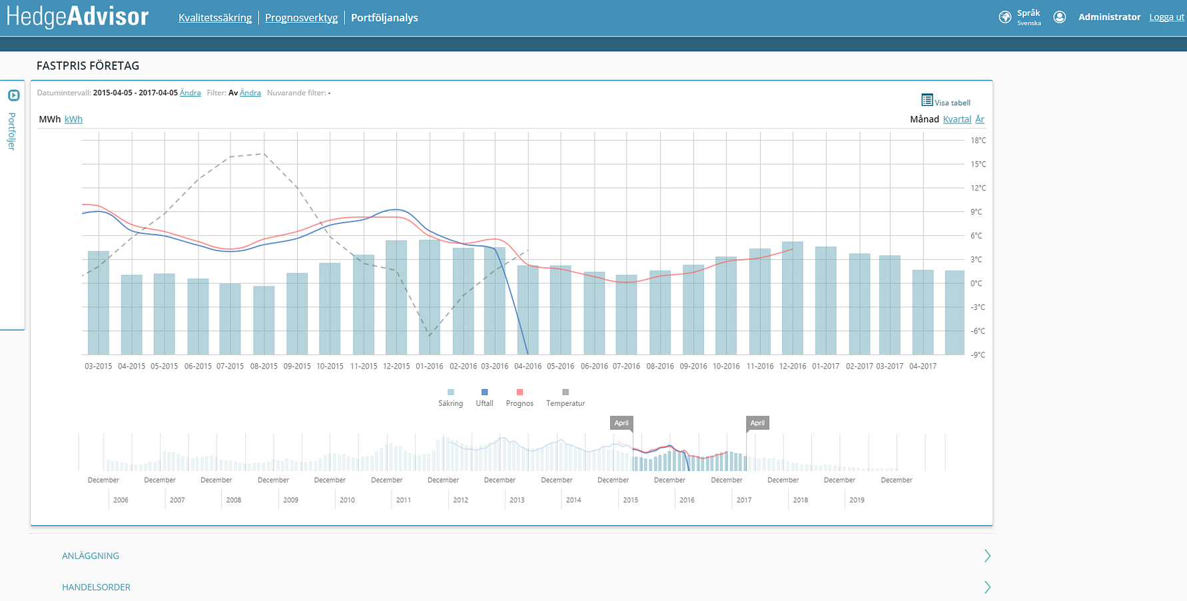The width and height of the screenshot is (1187, 601).
Task: Click the right April timeline marker
Action: pos(757,423)
